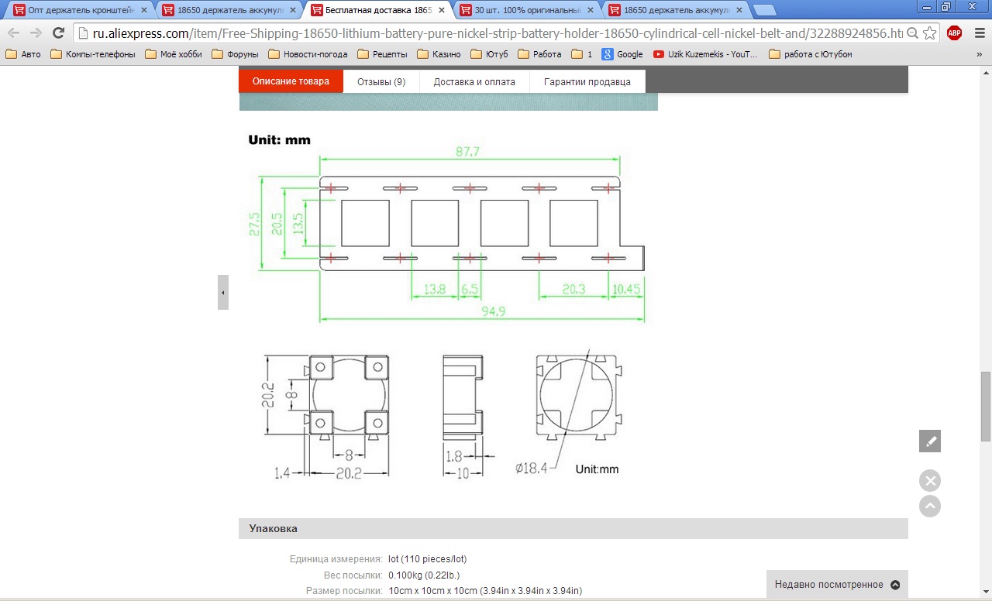This screenshot has width=992, height=601.
Task: Switch to the Отзывы (9) tab
Action: coord(381,81)
